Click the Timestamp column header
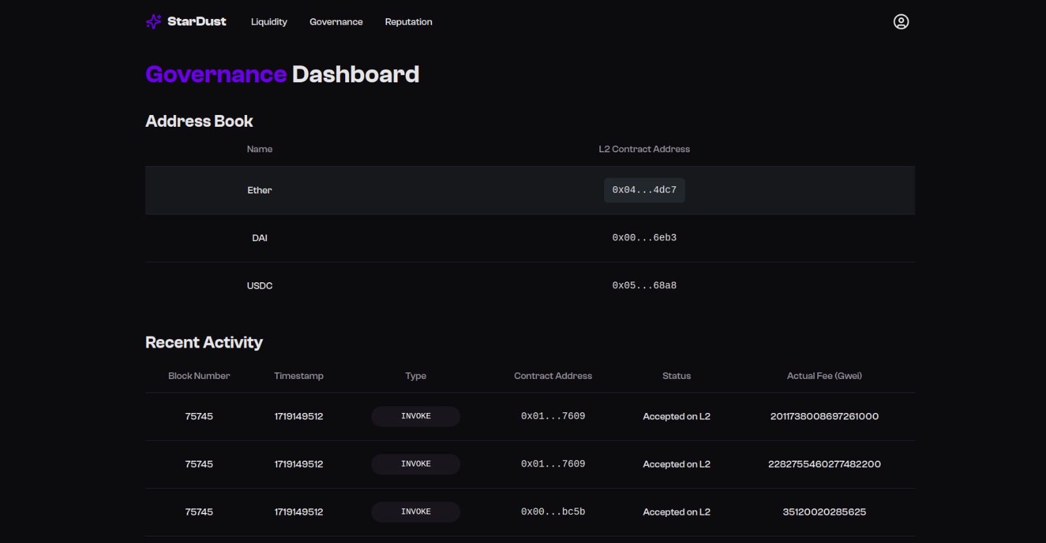Viewport: 1046px width, 543px height. (299, 376)
